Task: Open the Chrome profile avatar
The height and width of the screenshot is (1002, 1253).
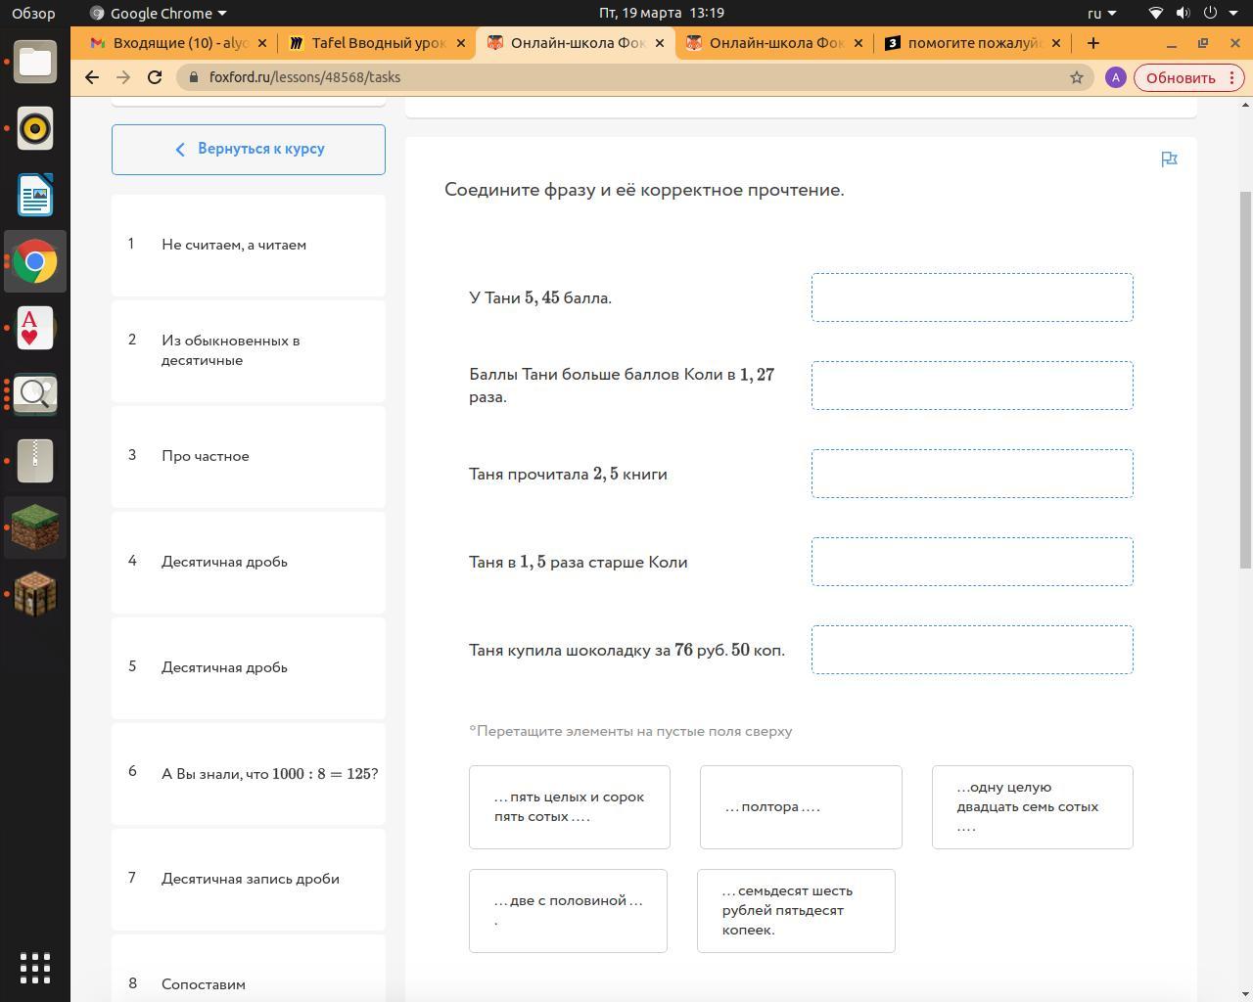Action: click(1115, 77)
